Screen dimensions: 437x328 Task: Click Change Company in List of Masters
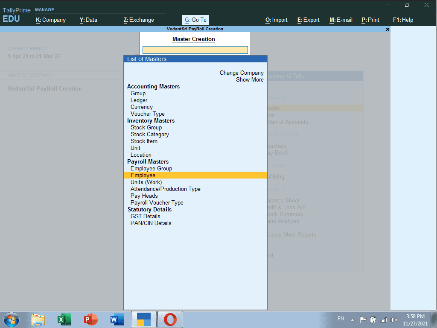coord(242,73)
